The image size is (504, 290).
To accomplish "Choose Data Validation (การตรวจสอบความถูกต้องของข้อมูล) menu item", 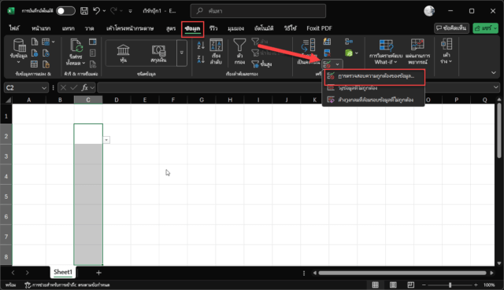I will (375, 76).
